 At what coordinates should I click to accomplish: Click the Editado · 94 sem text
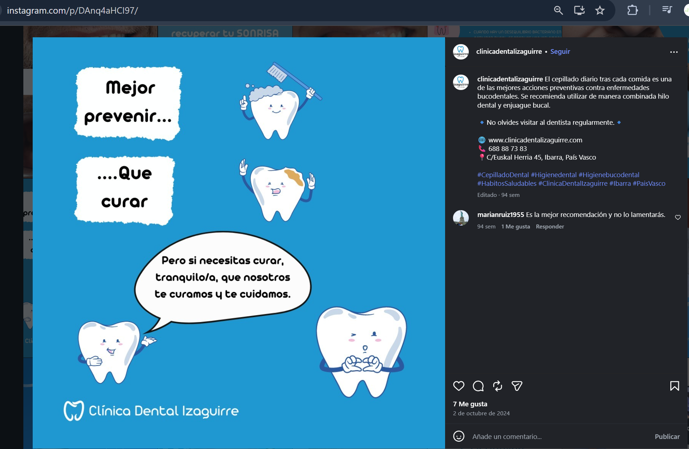click(498, 195)
